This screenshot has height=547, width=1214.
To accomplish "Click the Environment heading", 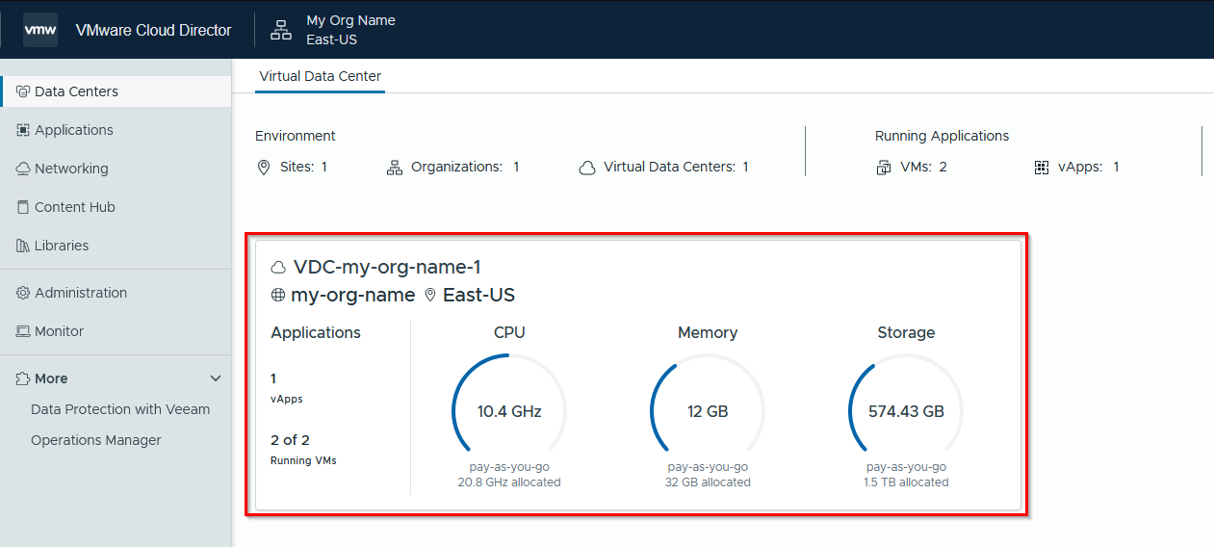I will (x=296, y=136).
